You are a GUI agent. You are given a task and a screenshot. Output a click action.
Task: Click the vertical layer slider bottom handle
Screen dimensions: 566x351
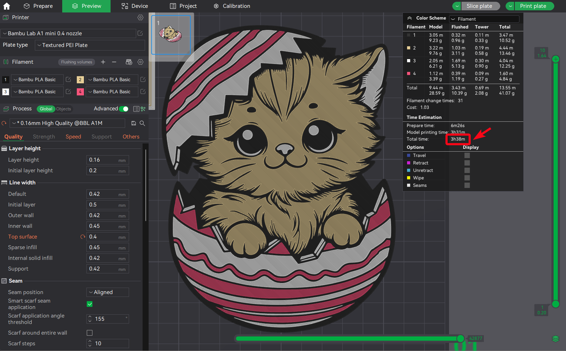[x=556, y=304]
